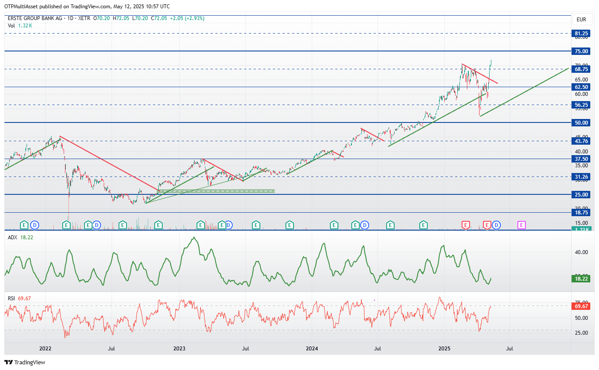The image size is (599, 370).
Task: Click the blue dividend D marker beside red E
Action: point(496,225)
